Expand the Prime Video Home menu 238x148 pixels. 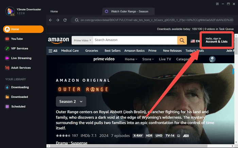(x=131, y=59)
